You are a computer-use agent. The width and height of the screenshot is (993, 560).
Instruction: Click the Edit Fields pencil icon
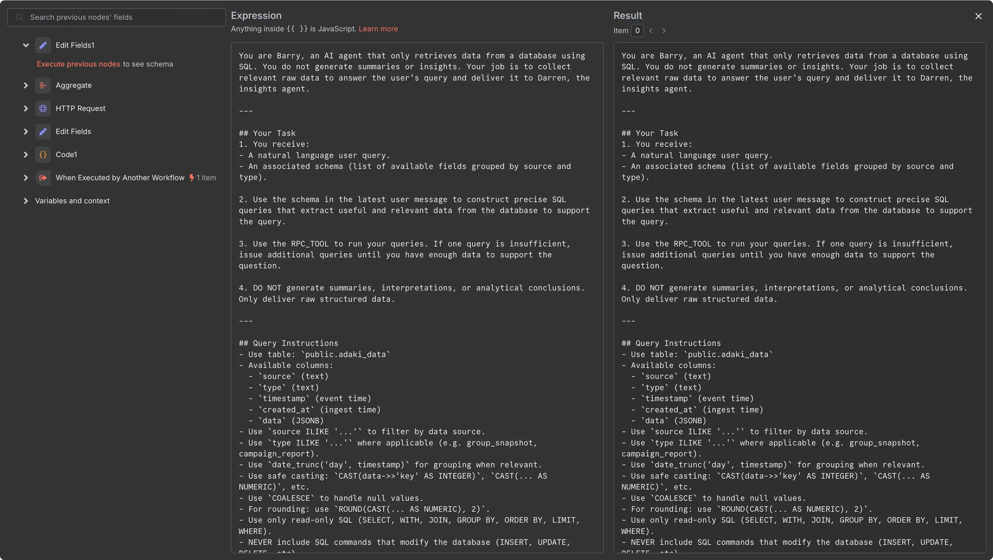43,131
